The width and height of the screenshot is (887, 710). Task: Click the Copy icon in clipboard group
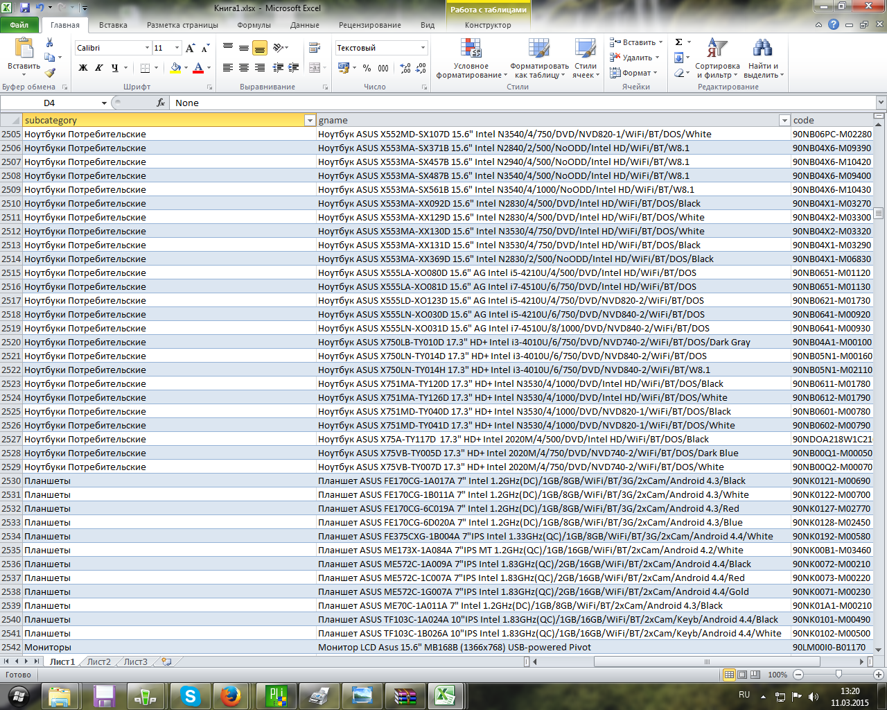50,58
